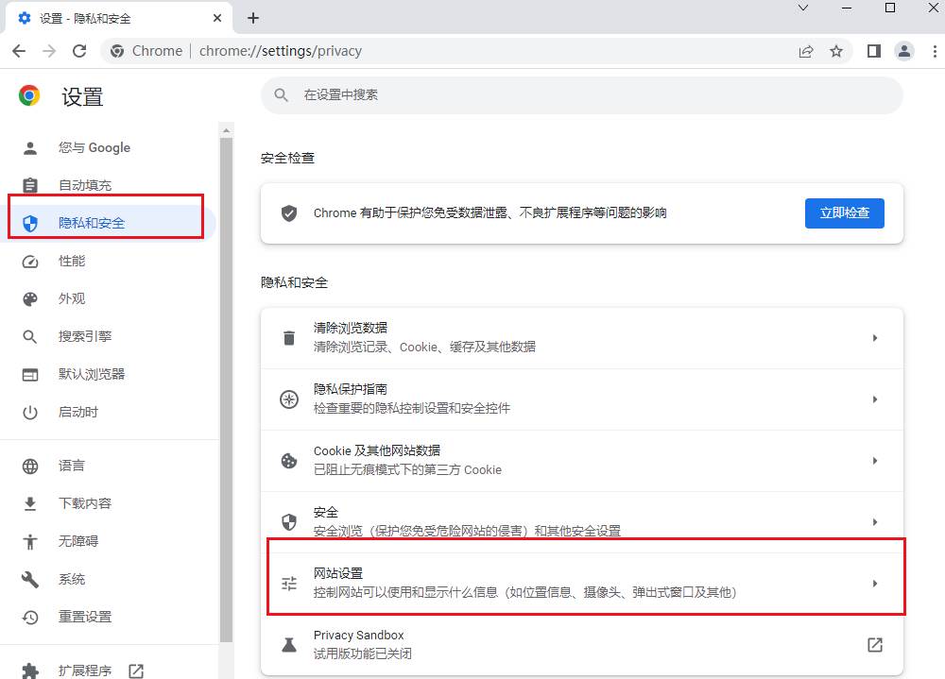The width and height of the screenshot is (945, 679).
Task: Click the forward navigation arrow
Action: (49, 51)
